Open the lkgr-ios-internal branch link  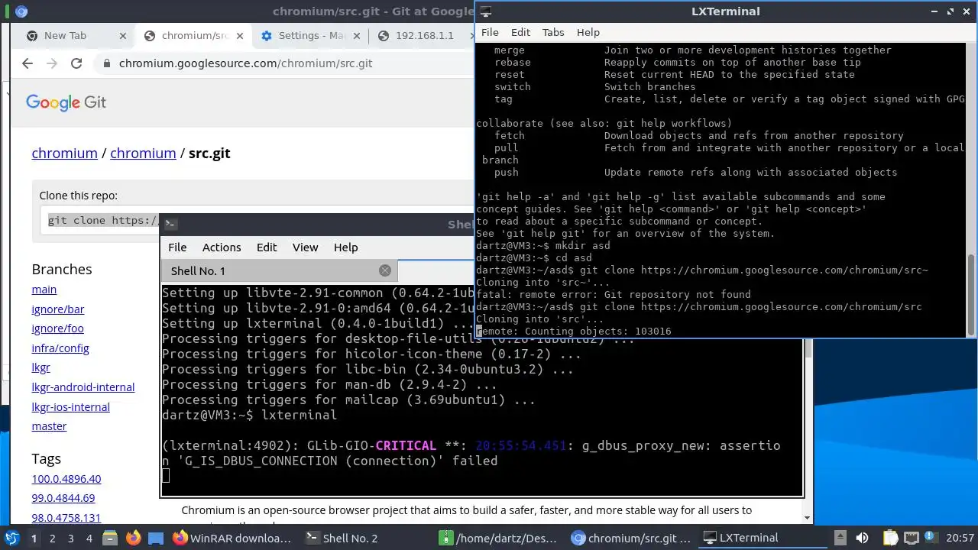point(70,407)
